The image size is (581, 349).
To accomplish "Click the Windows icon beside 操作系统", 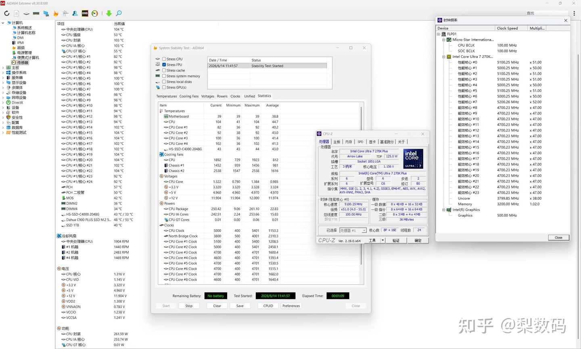I will click(x=8, y=73).
